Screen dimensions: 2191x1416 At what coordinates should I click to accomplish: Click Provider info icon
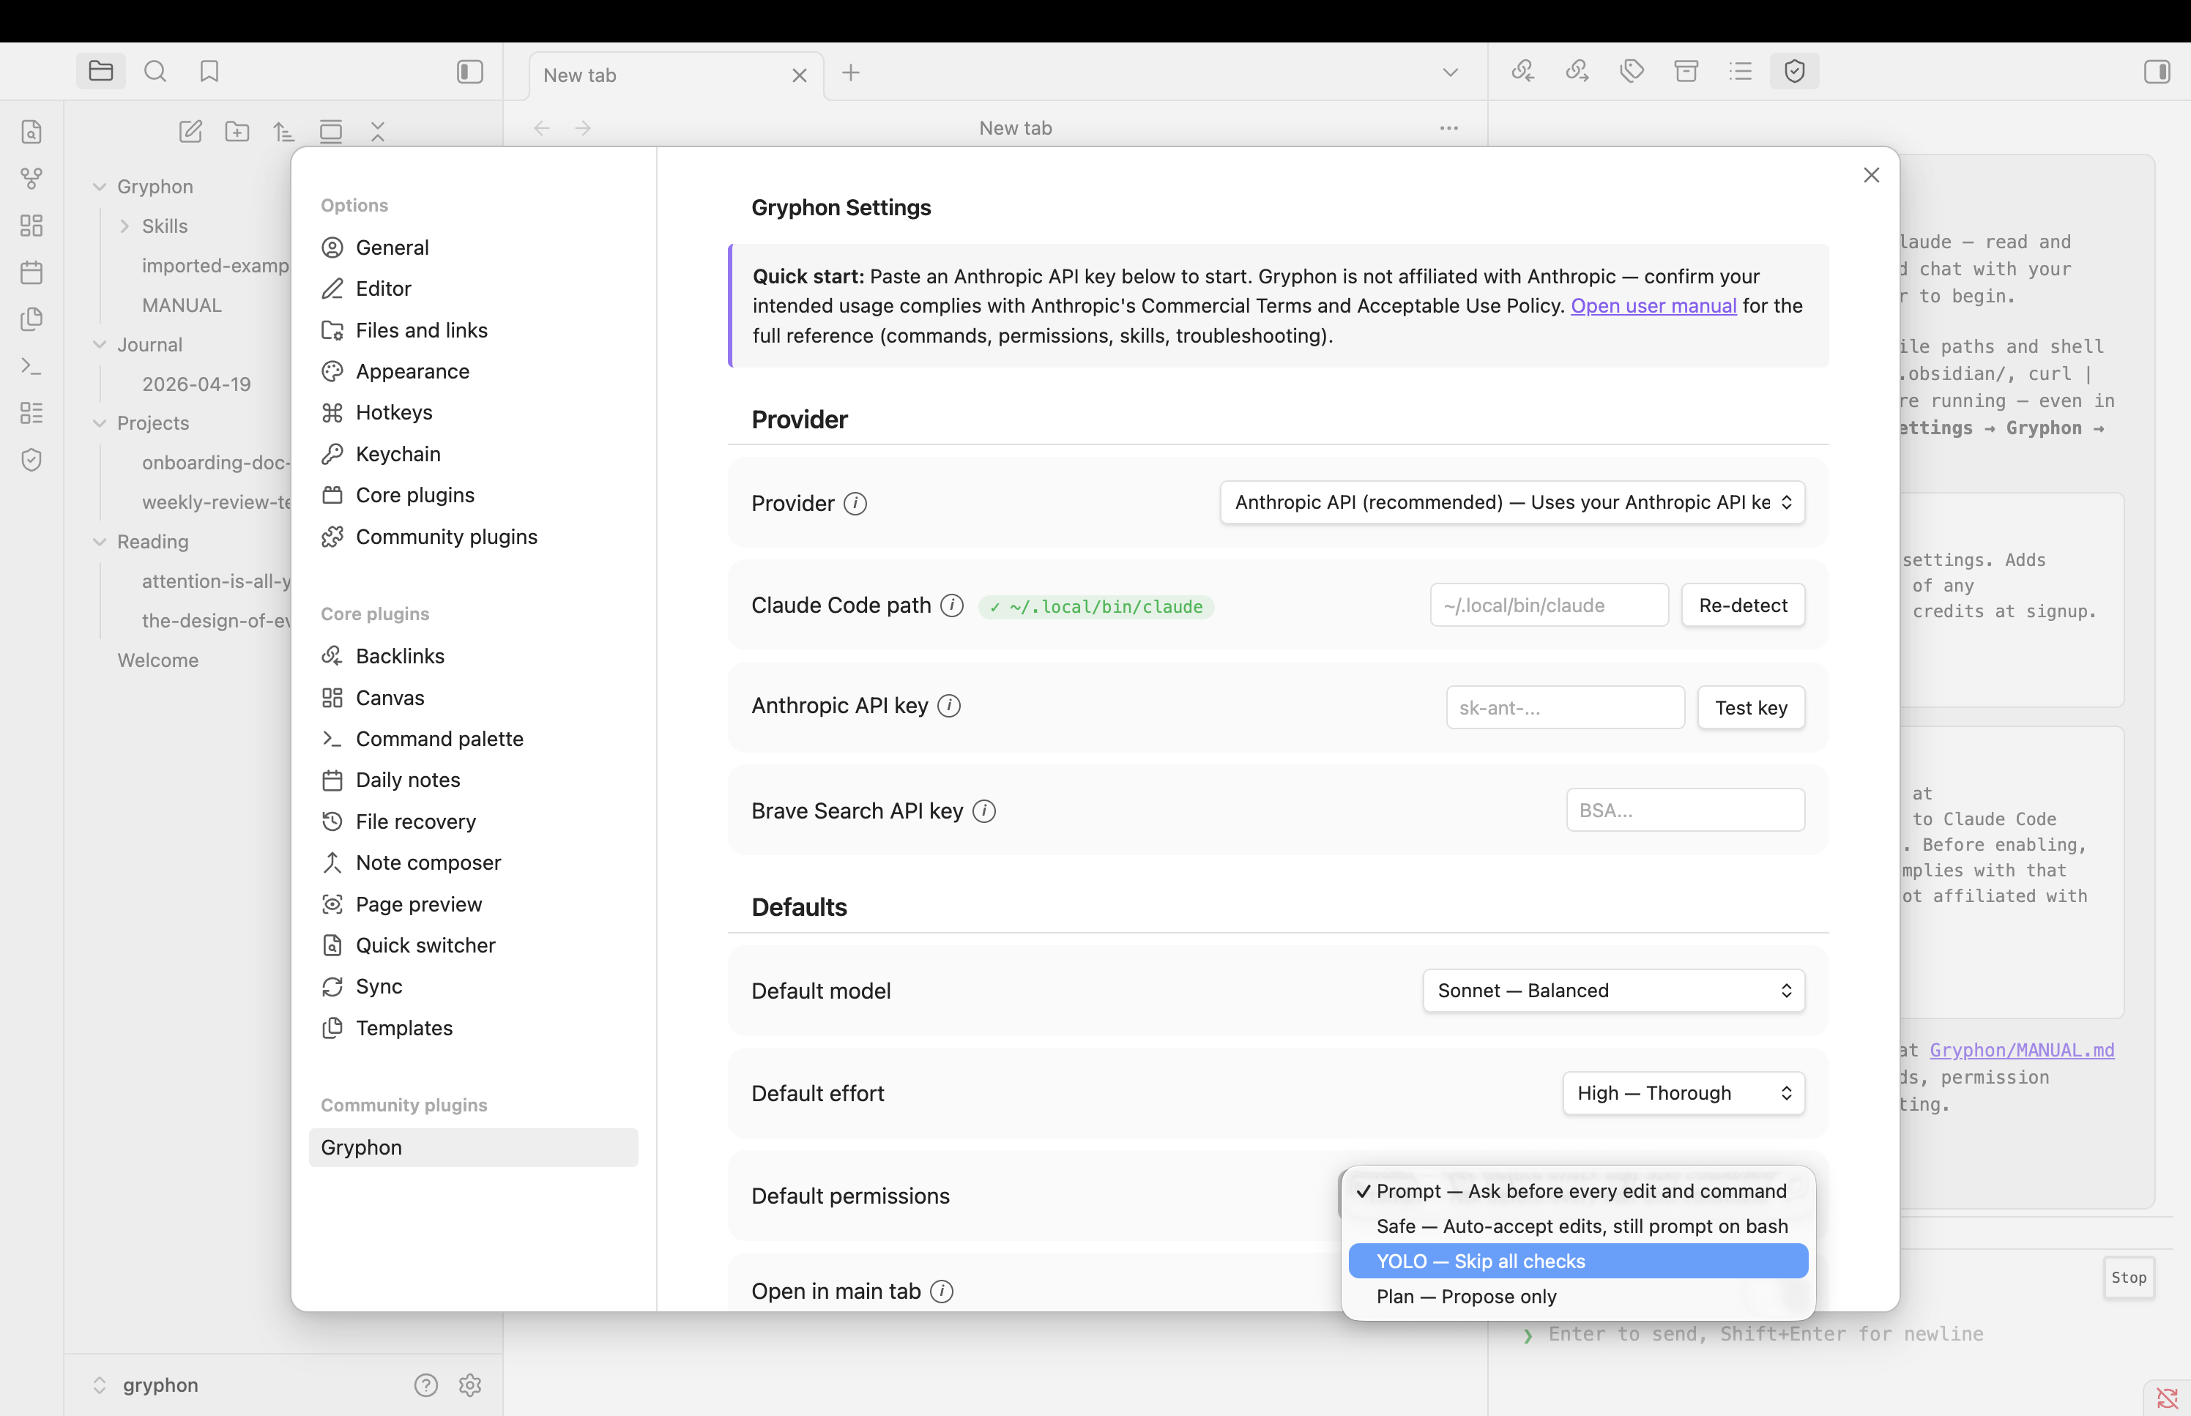(855, 504)
